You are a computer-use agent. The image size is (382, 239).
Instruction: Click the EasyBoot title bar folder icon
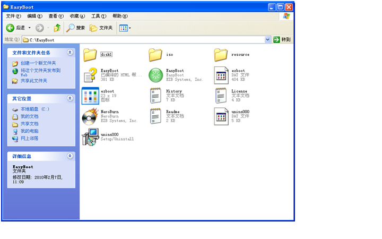coord(6,7)
